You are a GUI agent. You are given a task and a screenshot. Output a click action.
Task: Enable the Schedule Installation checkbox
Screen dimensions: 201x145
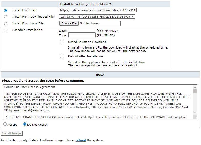[x=6, y=30]
